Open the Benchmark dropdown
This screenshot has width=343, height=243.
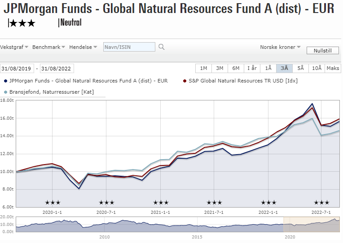point(48,47)
